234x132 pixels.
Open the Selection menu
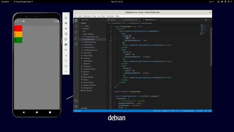pyautogui.click(x=87, y=16)
